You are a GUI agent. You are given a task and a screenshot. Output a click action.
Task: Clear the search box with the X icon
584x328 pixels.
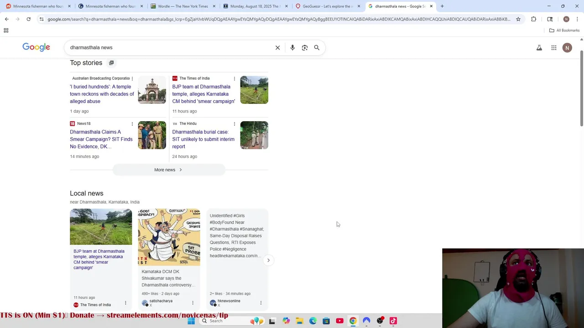pyautogui.click(x=277, y=47)
